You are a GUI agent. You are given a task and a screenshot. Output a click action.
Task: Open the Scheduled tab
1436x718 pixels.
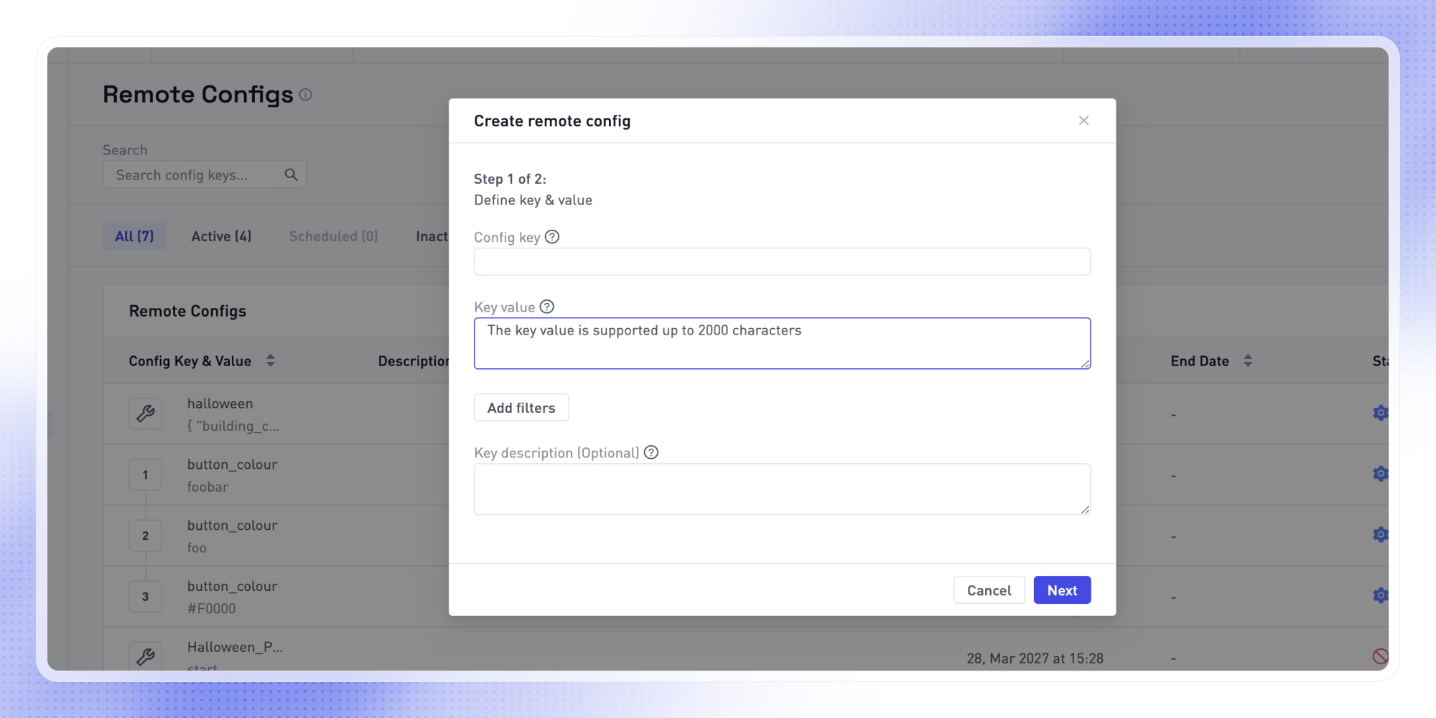tap(332, 236)
